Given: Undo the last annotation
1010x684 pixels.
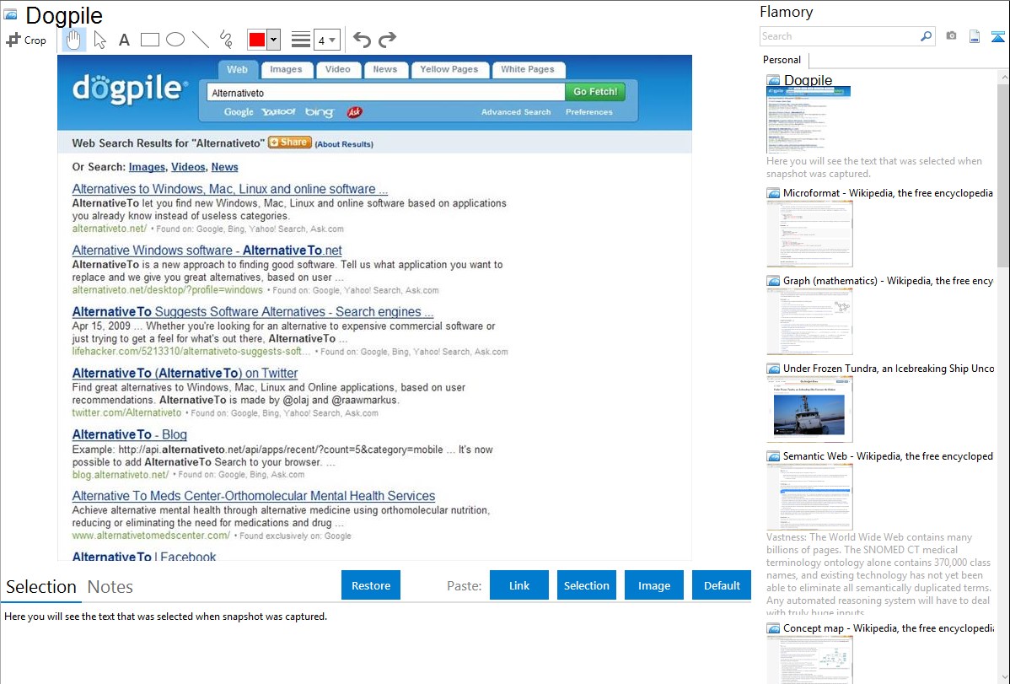Looking at the screenshot, I should 362,40.
